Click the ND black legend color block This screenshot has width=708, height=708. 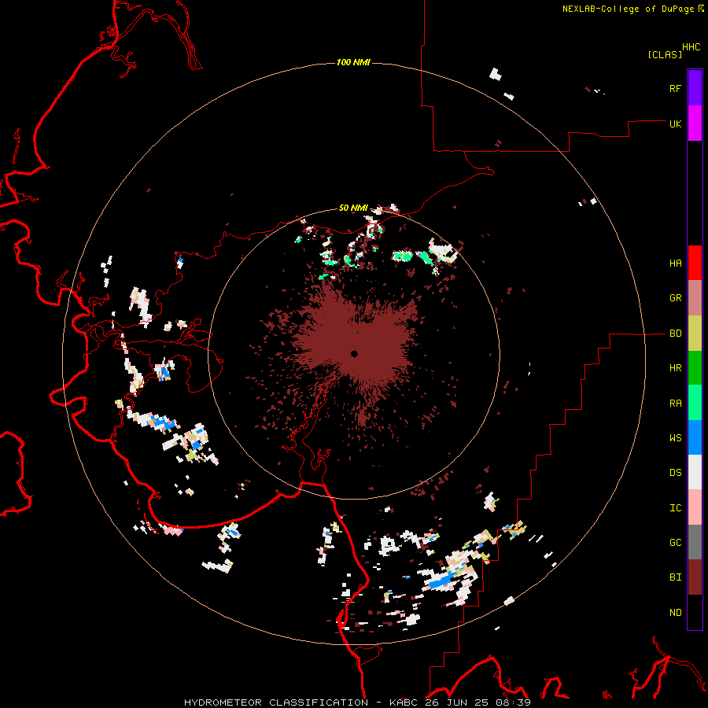pyautogui.click(x=695, y=612)
